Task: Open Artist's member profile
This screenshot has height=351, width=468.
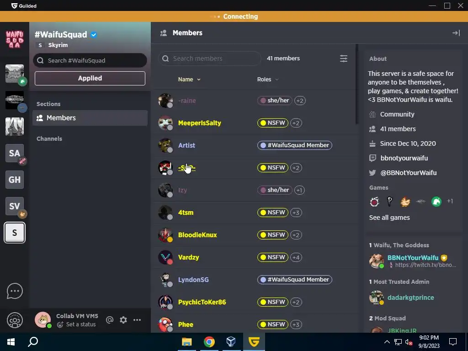Action: tap(186, 145)
